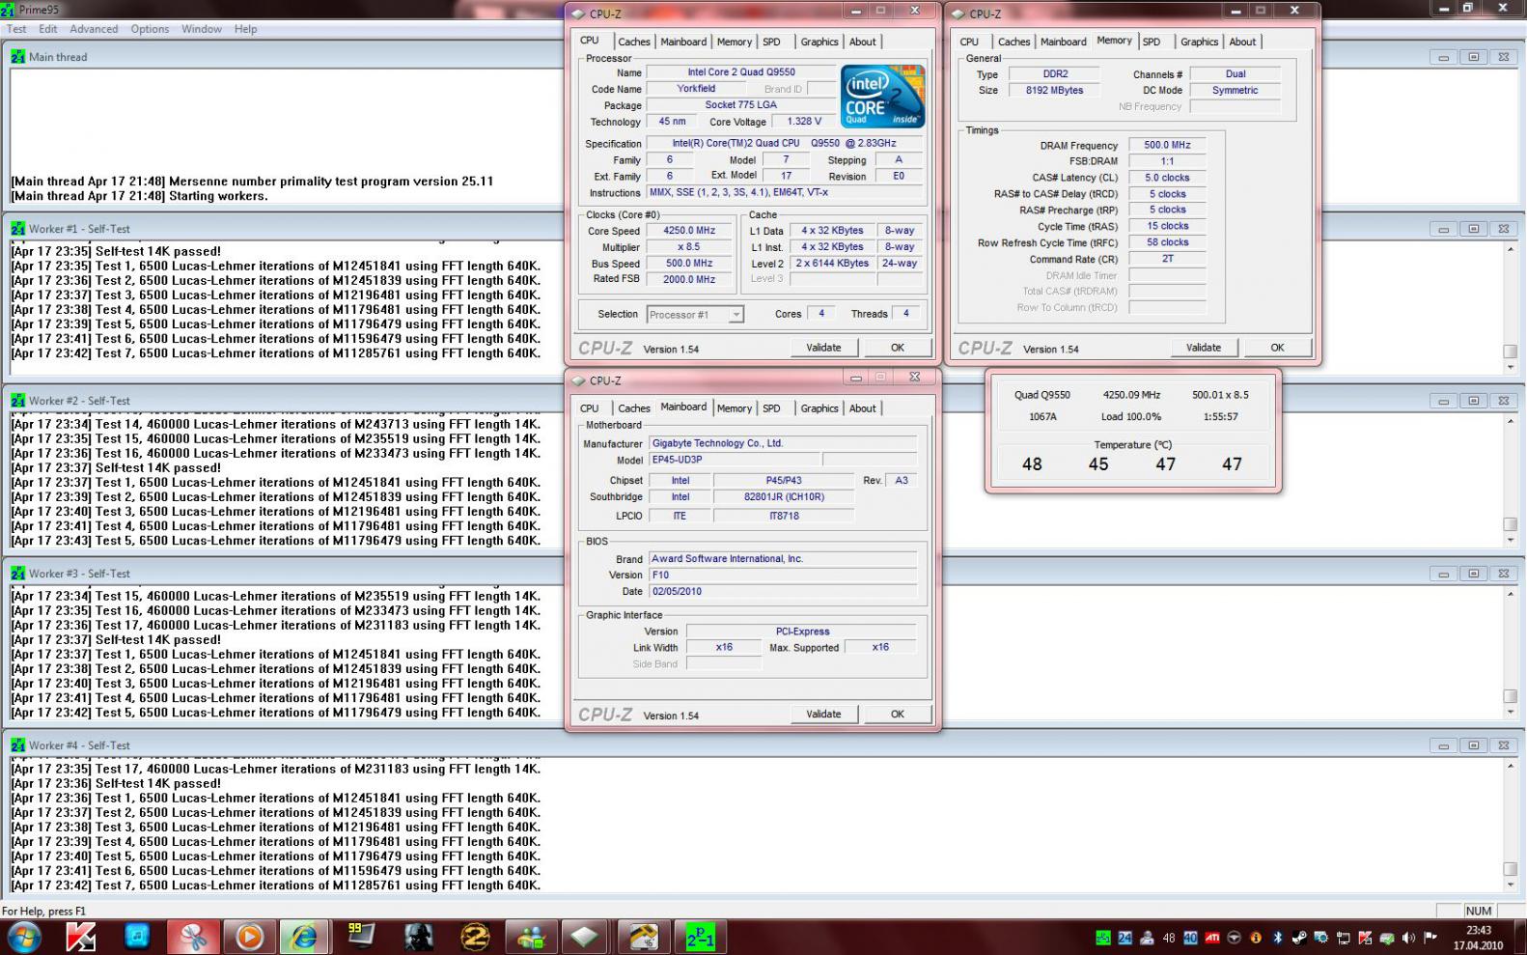Click the Core Speed 4250.0 MHz value
1527x955 pixels.
tap(689, 231)
